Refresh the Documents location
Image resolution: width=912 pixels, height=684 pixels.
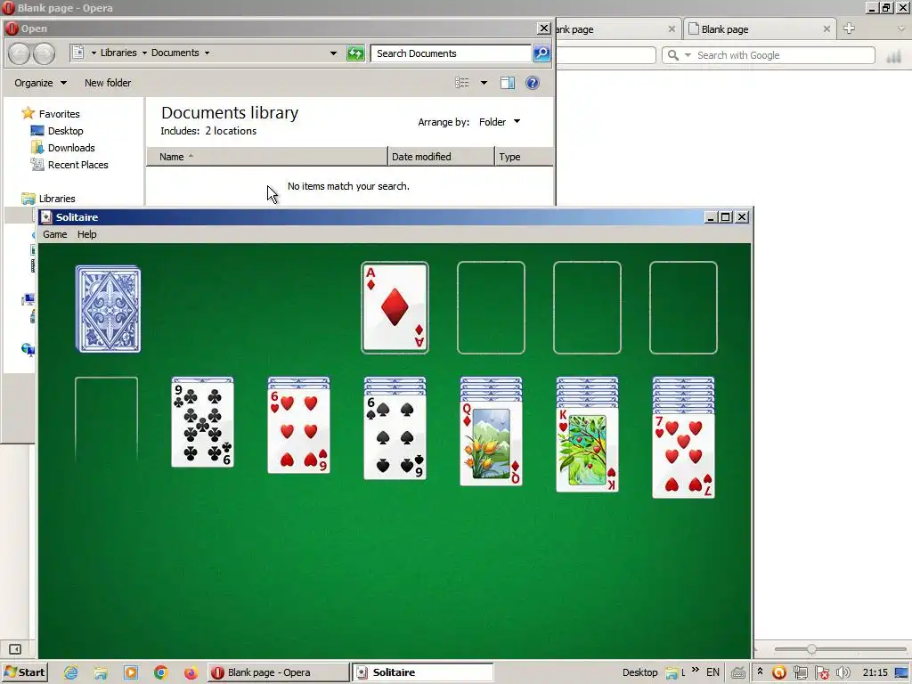(x=355, y=53)
